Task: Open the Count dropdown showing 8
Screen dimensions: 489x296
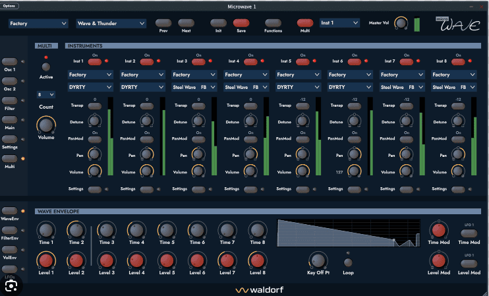Action: [46, 94]
